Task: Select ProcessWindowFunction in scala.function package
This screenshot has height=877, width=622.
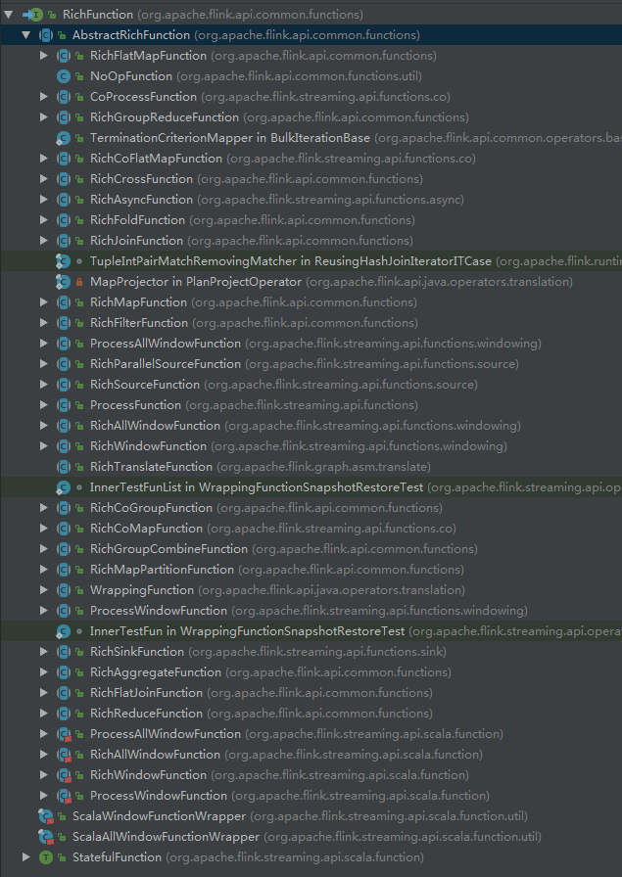Action: point(311,796)
